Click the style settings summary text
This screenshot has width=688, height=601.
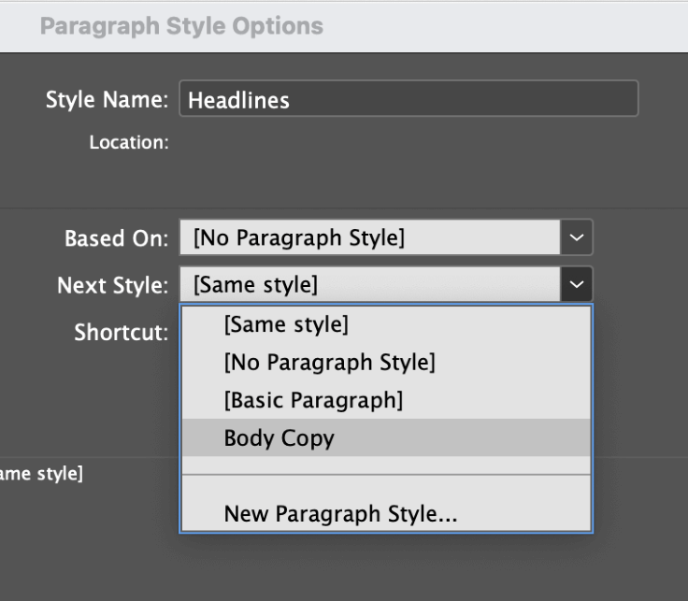click(x=41, y=474)
